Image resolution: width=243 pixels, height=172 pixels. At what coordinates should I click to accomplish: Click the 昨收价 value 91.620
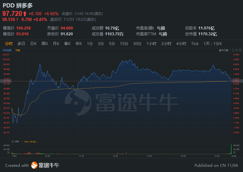(x=67, y=34)
